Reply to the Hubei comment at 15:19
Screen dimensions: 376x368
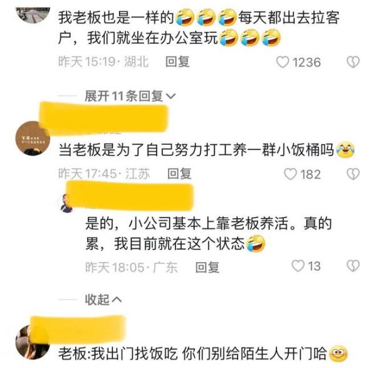click(x=177, y=61)
